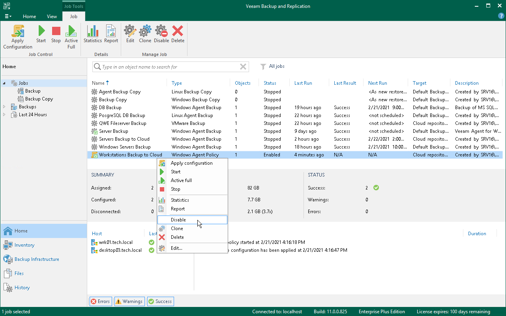Click the Edit job ribbon icon
The image size is (506, 316).
(130, 31)
